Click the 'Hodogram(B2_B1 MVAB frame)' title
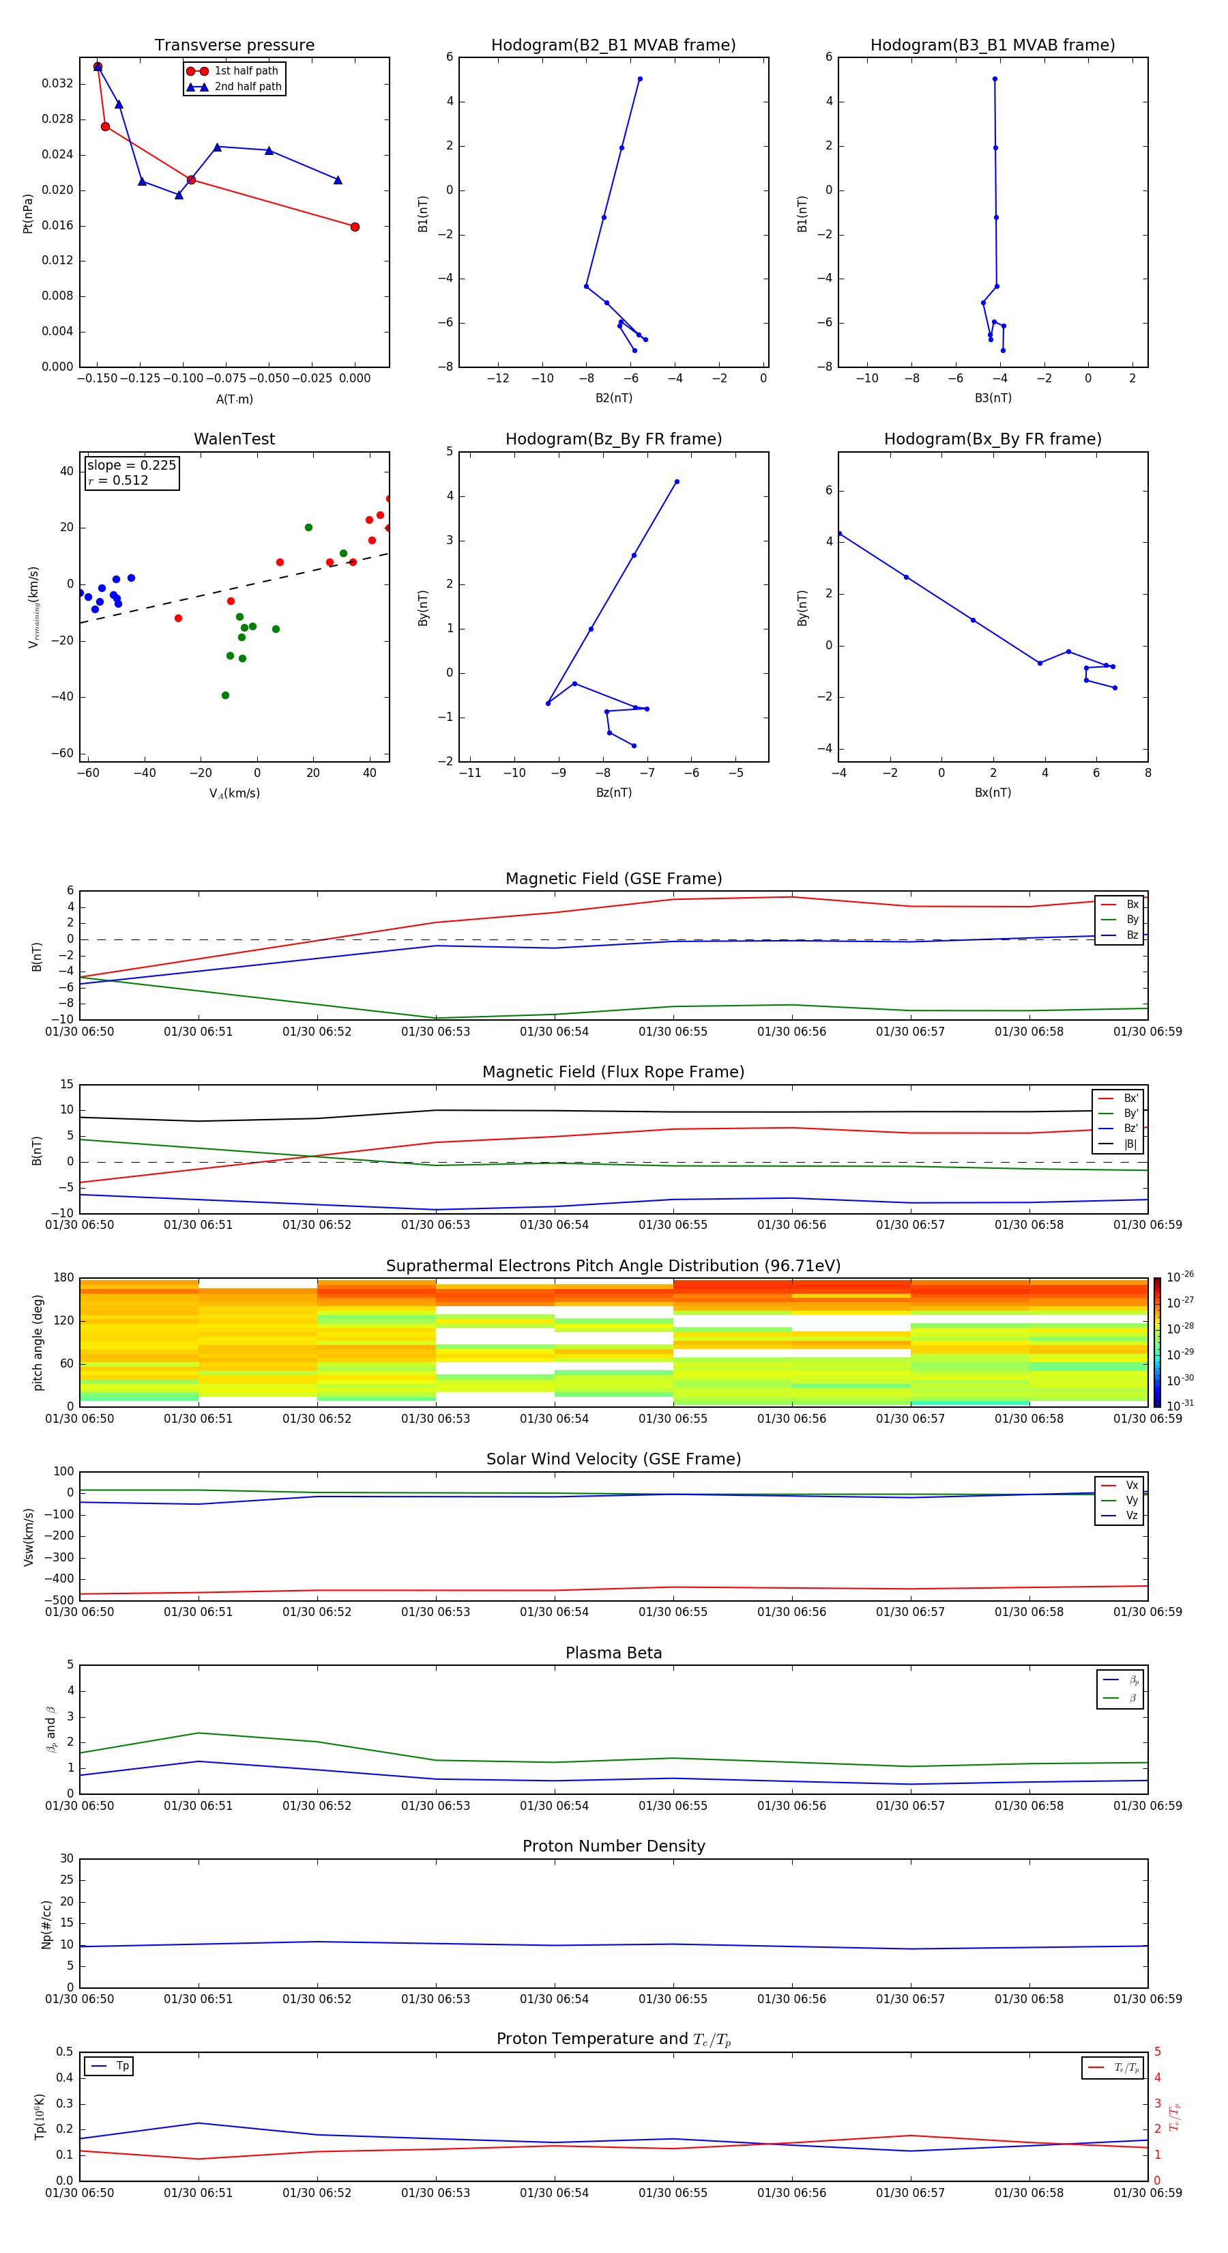 pyautogui.click(x=613, y=46)
